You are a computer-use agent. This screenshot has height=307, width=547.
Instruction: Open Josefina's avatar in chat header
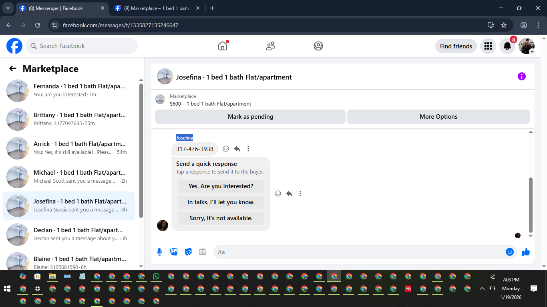coord(165,76)
